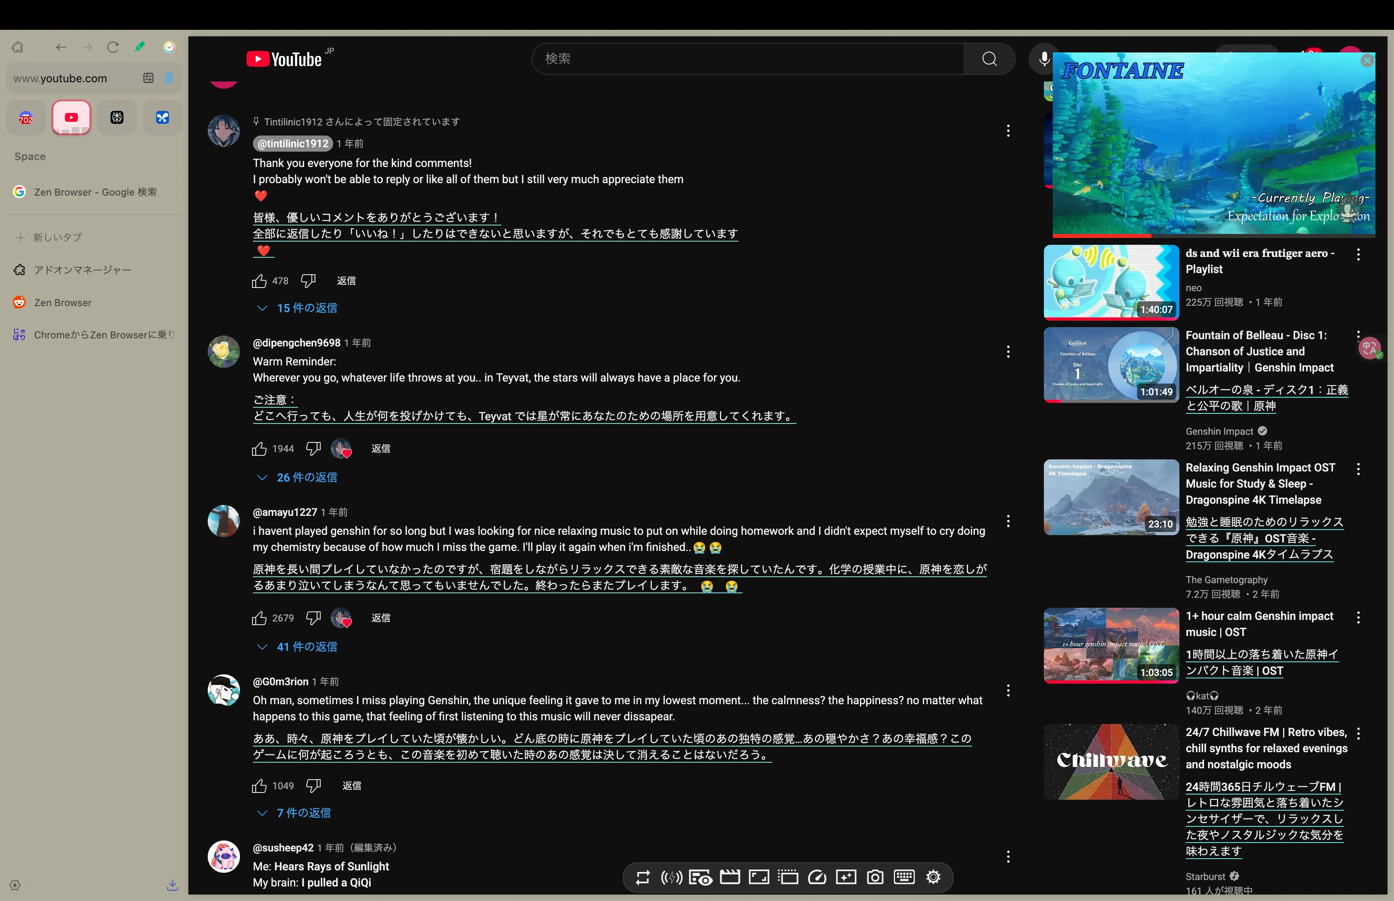Open the pinned tab showing 702 badge
Image resolution: width=1394 pixels, height=901 pixels.
(26, 118)
